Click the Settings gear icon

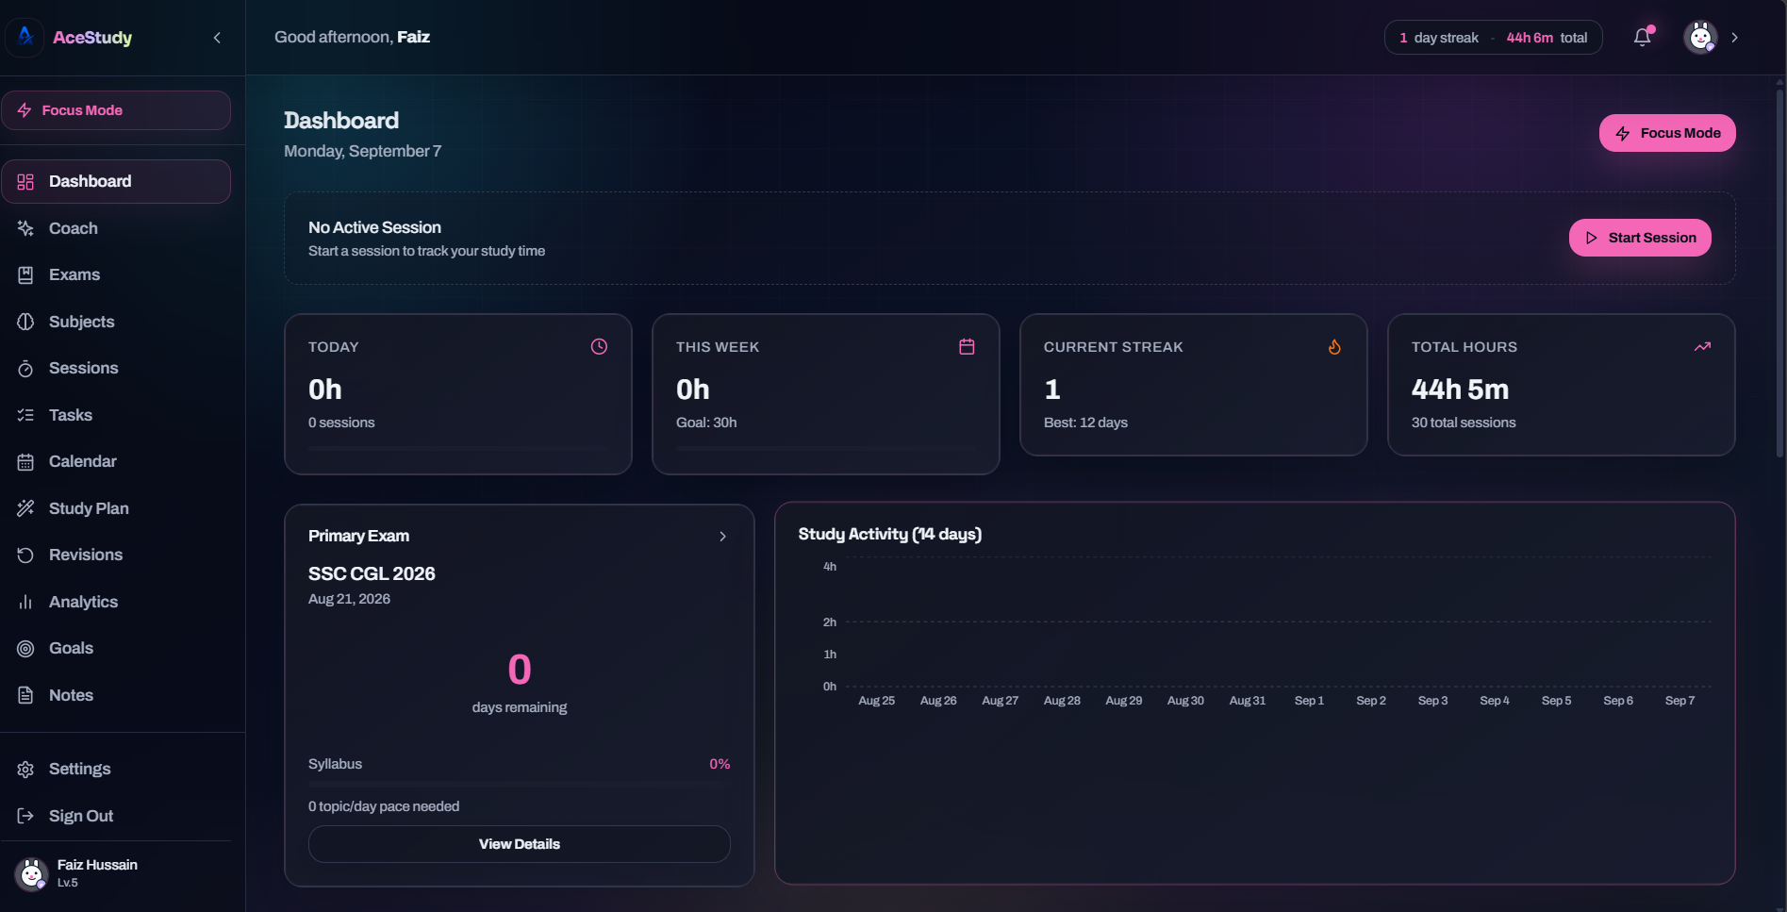(x=25, y=770)
